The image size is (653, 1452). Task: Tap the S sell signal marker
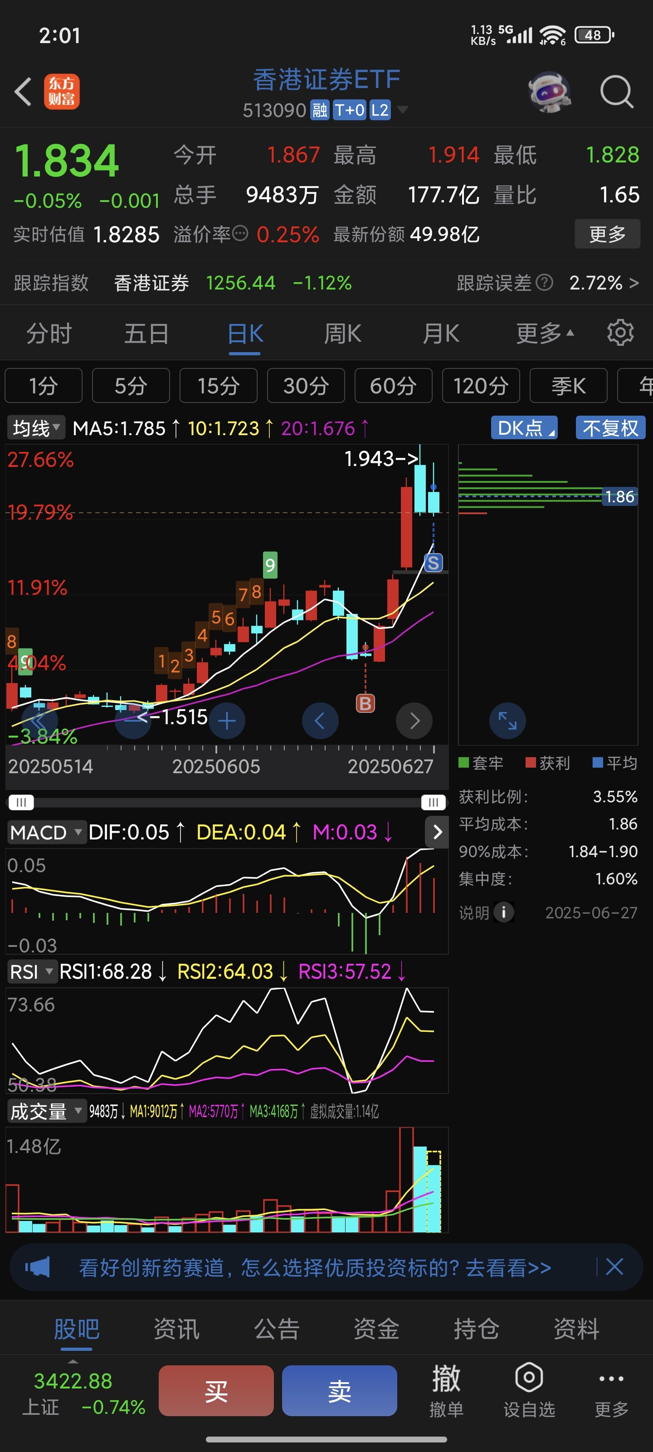(x=433, y=563)
